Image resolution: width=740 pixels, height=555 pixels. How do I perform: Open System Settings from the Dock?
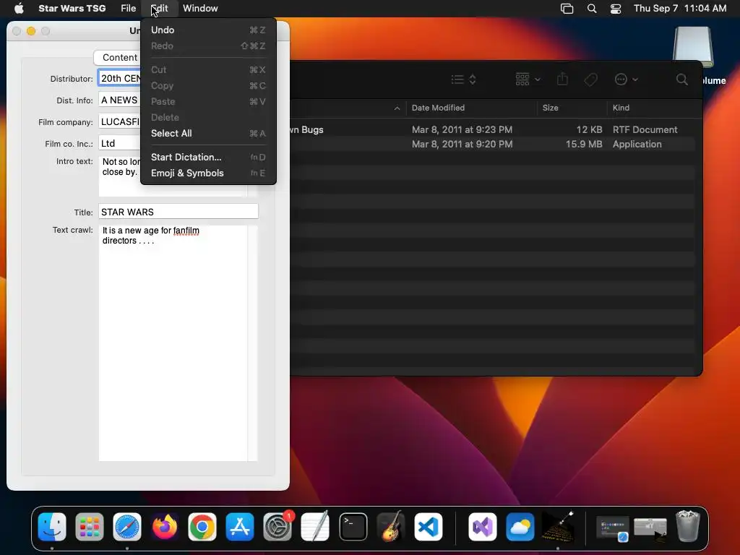click(277, 527)
